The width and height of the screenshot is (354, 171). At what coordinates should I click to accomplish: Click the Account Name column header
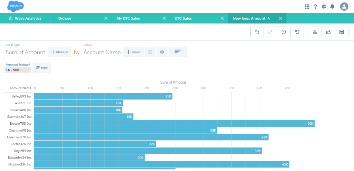[20, 88]
